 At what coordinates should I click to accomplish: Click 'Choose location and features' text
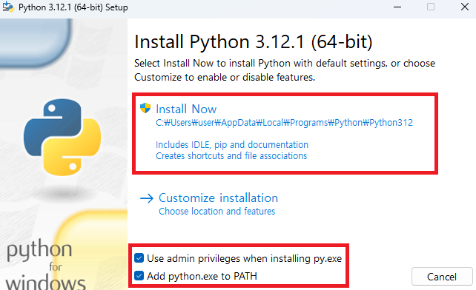216,212
